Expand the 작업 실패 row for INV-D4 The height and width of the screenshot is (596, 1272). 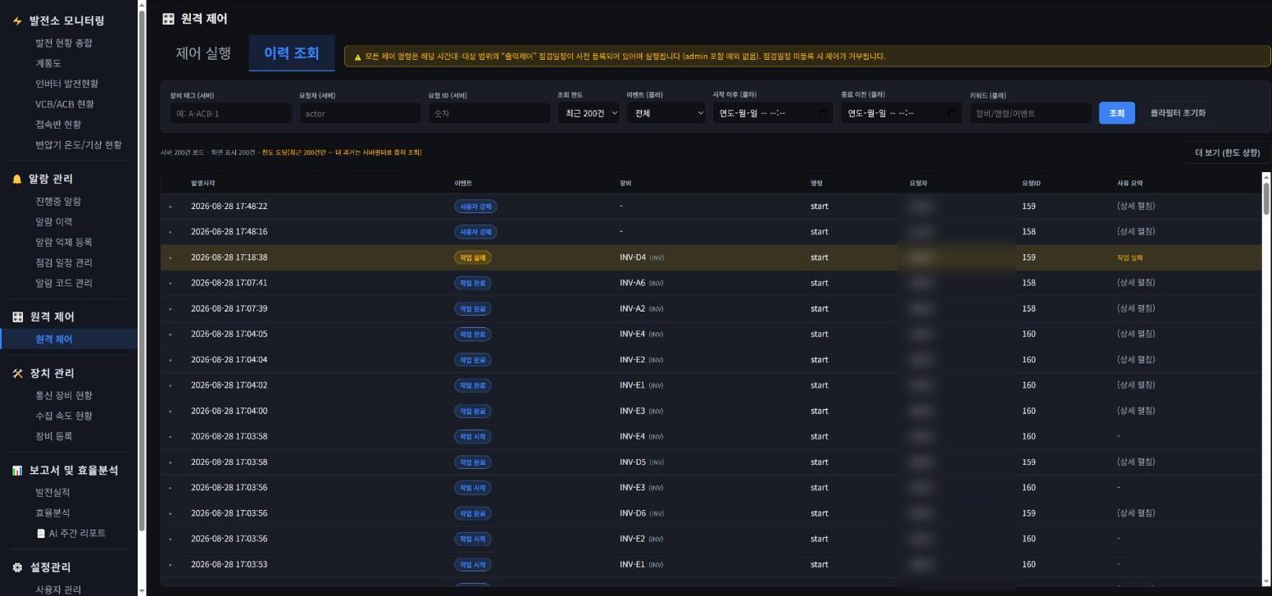(170, 257)
